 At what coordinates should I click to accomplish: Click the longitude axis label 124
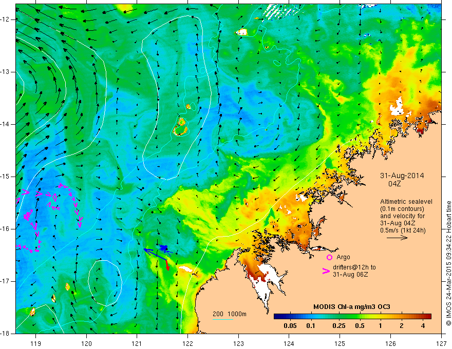(289, 343)
